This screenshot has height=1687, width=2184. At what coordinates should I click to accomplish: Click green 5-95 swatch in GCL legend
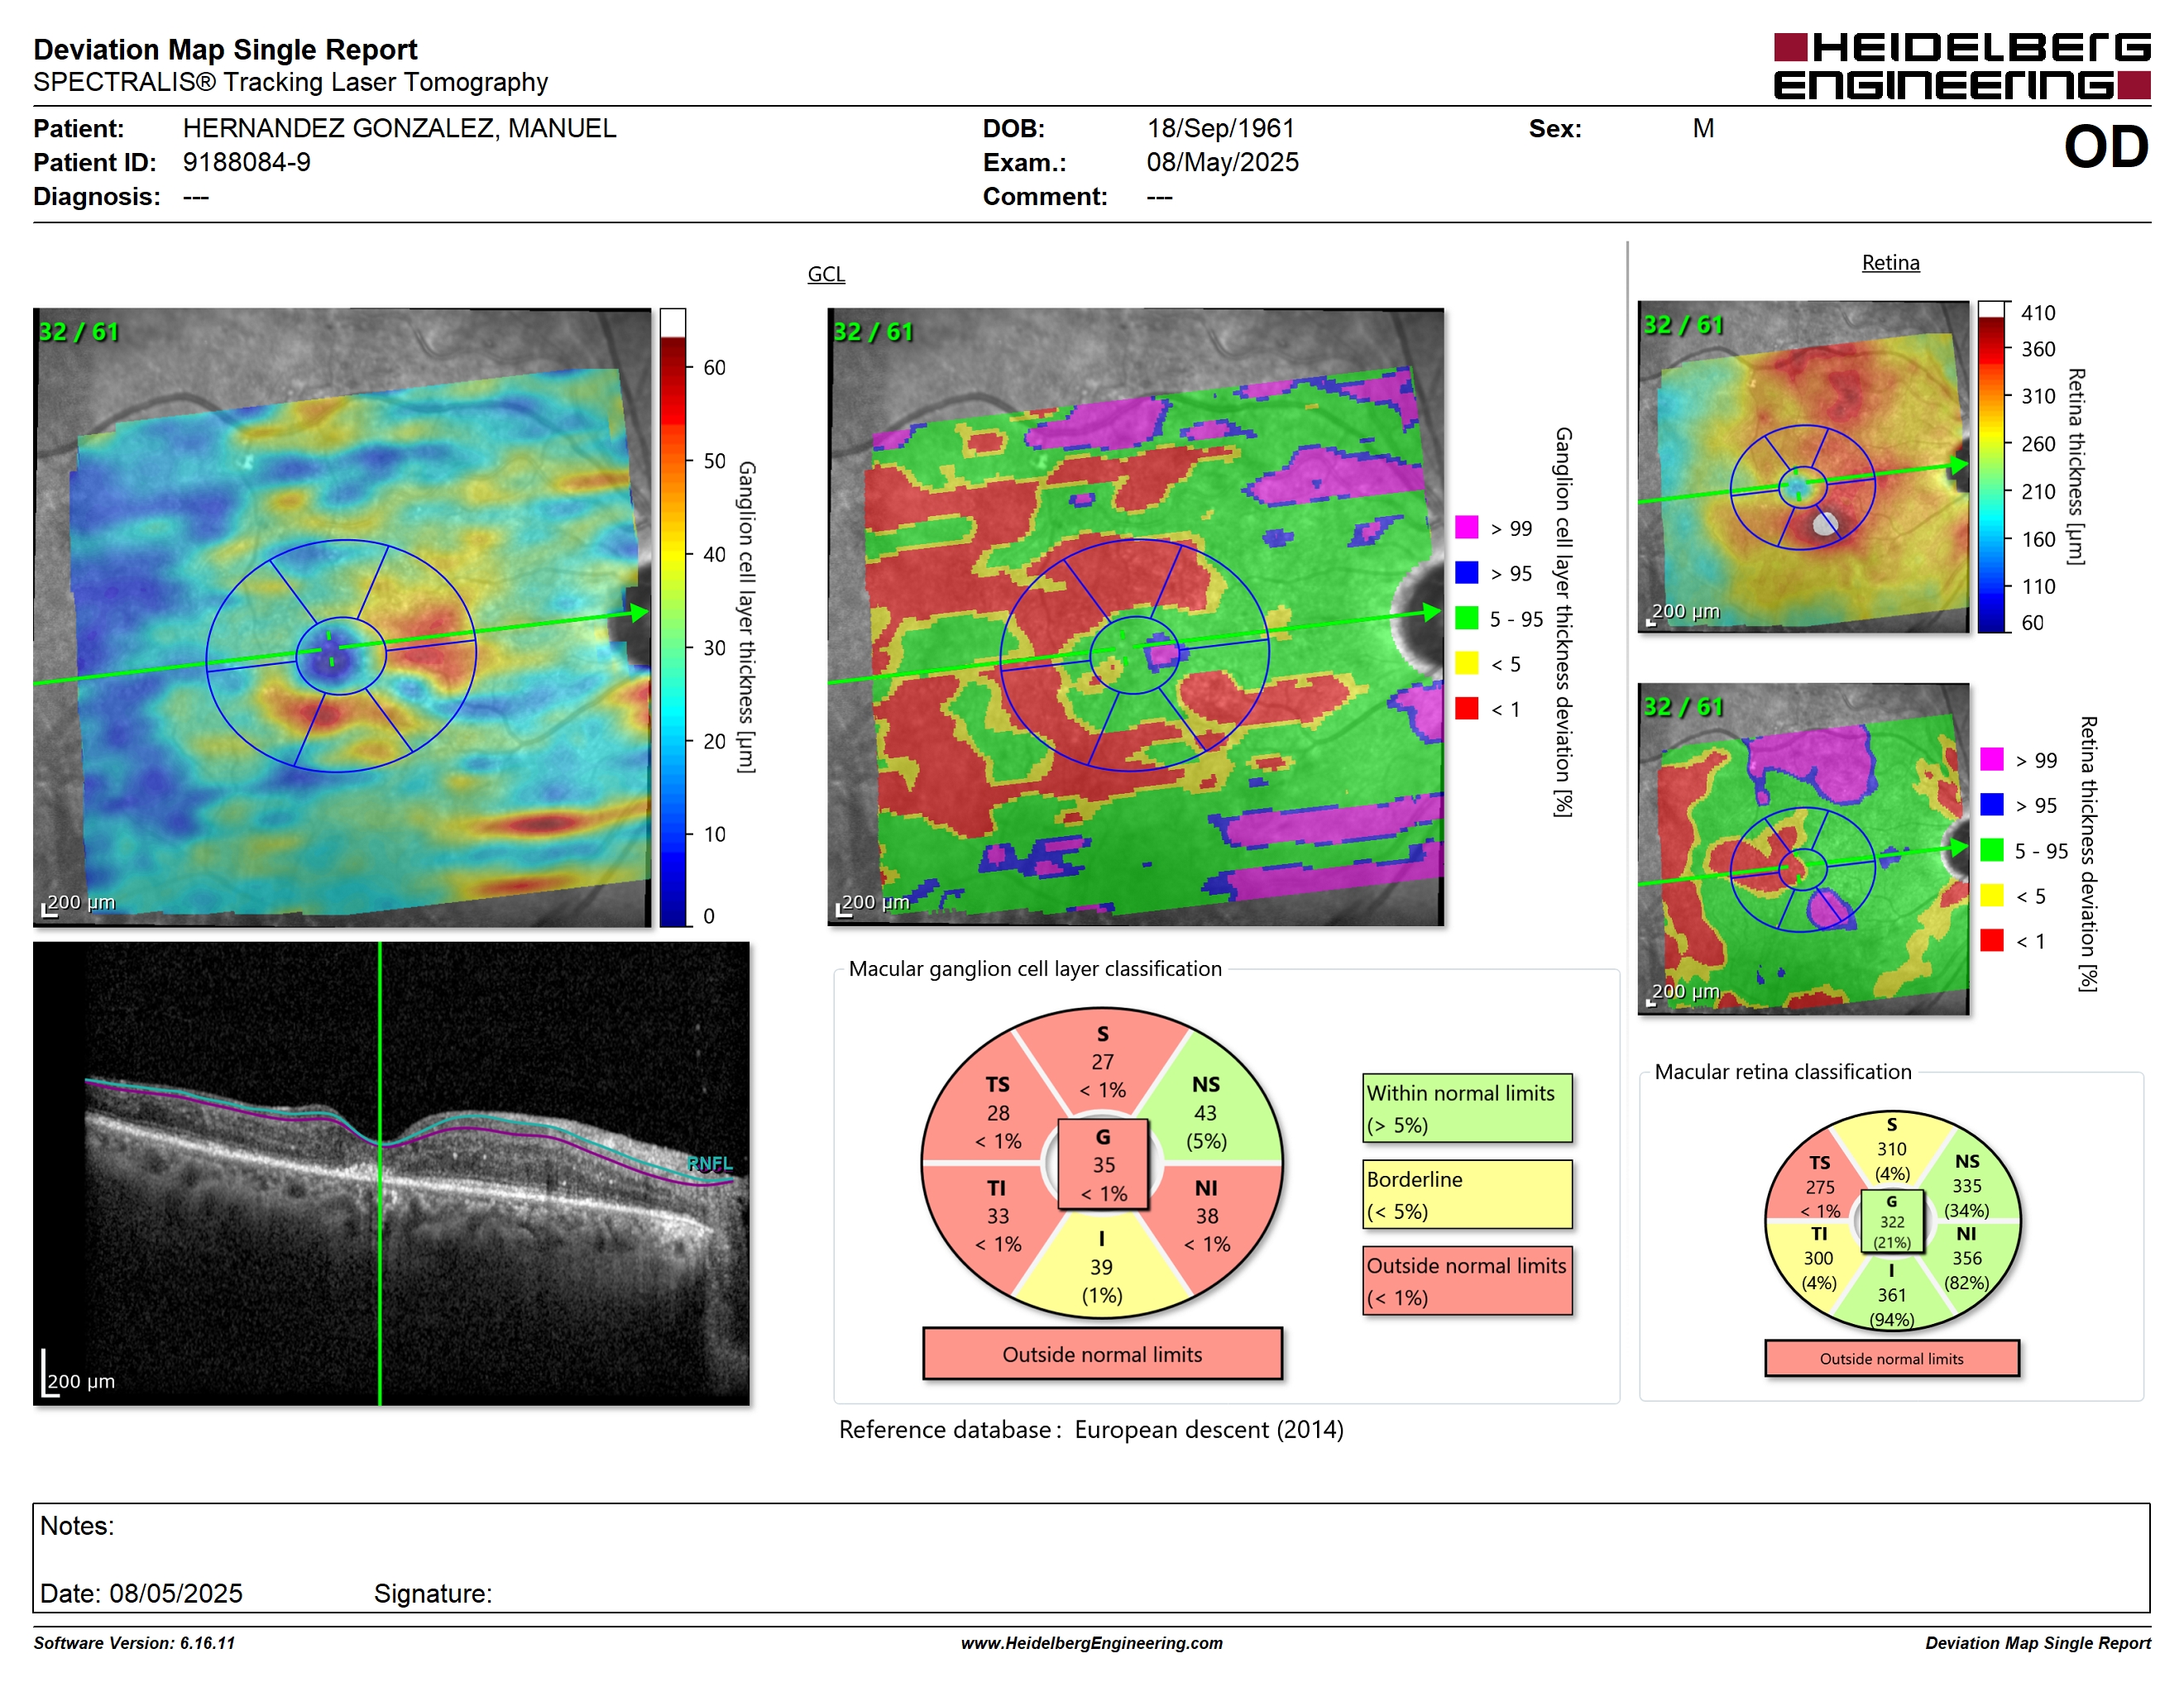(1466, 618)
